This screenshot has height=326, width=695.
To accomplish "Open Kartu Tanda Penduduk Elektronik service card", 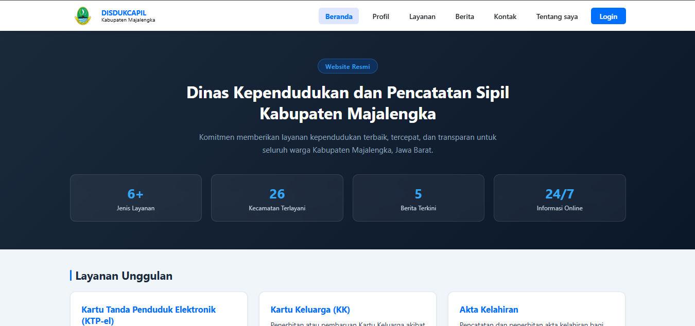I will click(159, 309).
